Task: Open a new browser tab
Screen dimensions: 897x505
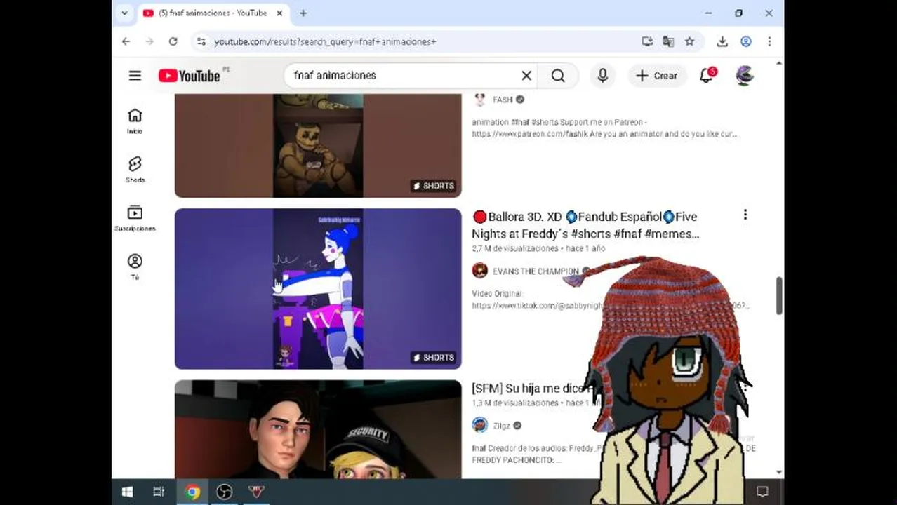Action: tap(303, 13)
